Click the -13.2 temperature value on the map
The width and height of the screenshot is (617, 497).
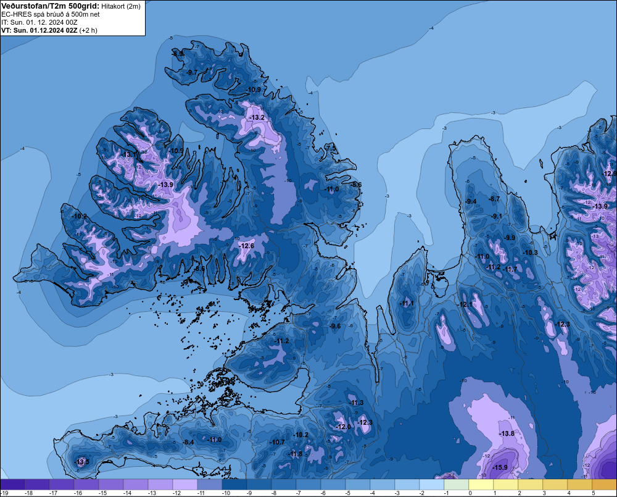point(257,117)
